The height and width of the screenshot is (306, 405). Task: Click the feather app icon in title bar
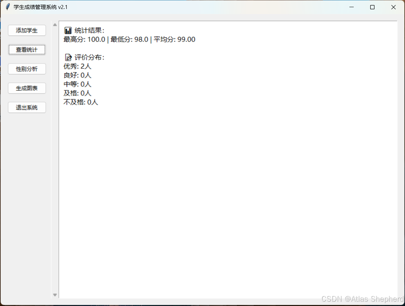(8, 7)
